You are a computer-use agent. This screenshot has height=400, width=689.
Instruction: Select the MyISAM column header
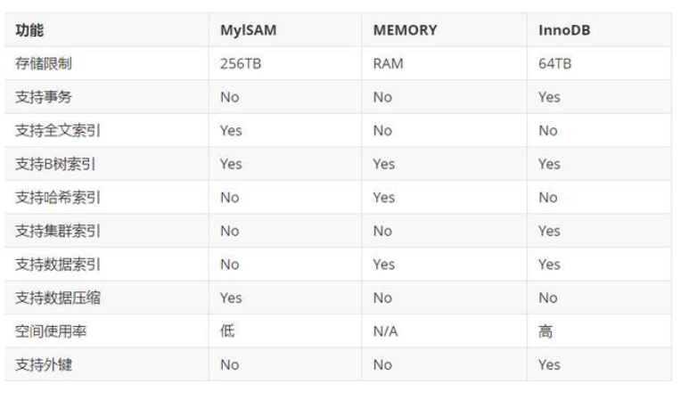[x=246, y=30]
